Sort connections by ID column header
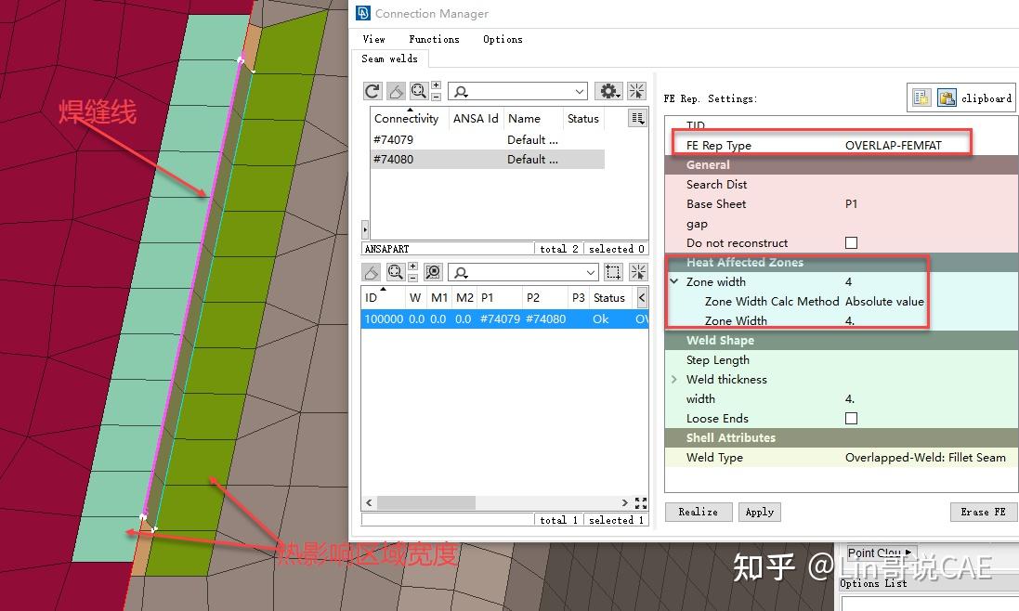The image size is (1019, 611). pos(382,298)
